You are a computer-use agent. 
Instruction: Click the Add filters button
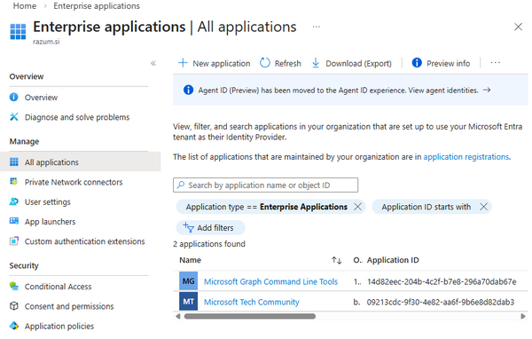pyautogui.click(x=210, y=227)
